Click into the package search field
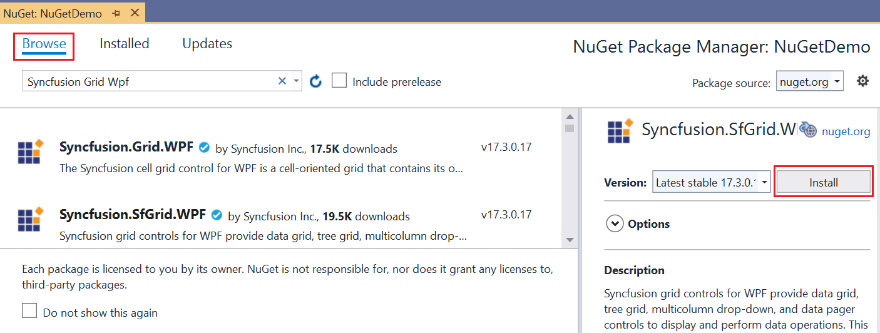This screenshot has height=333, width=880. point(150,81)
